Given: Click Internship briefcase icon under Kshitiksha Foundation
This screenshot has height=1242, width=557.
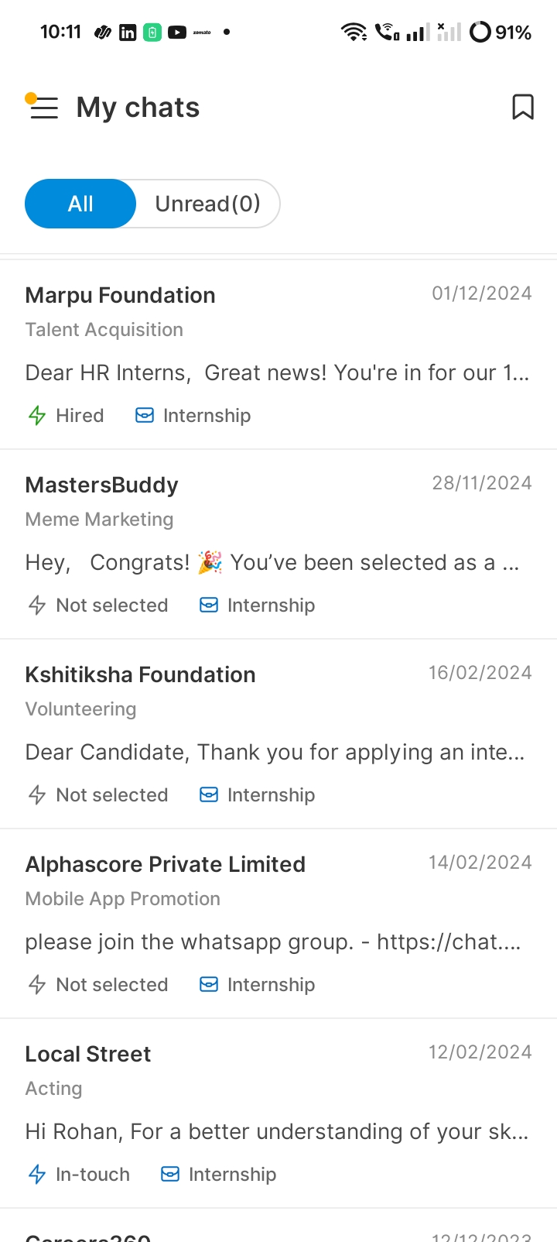Looking at the screenshot, I should (209, 795).
